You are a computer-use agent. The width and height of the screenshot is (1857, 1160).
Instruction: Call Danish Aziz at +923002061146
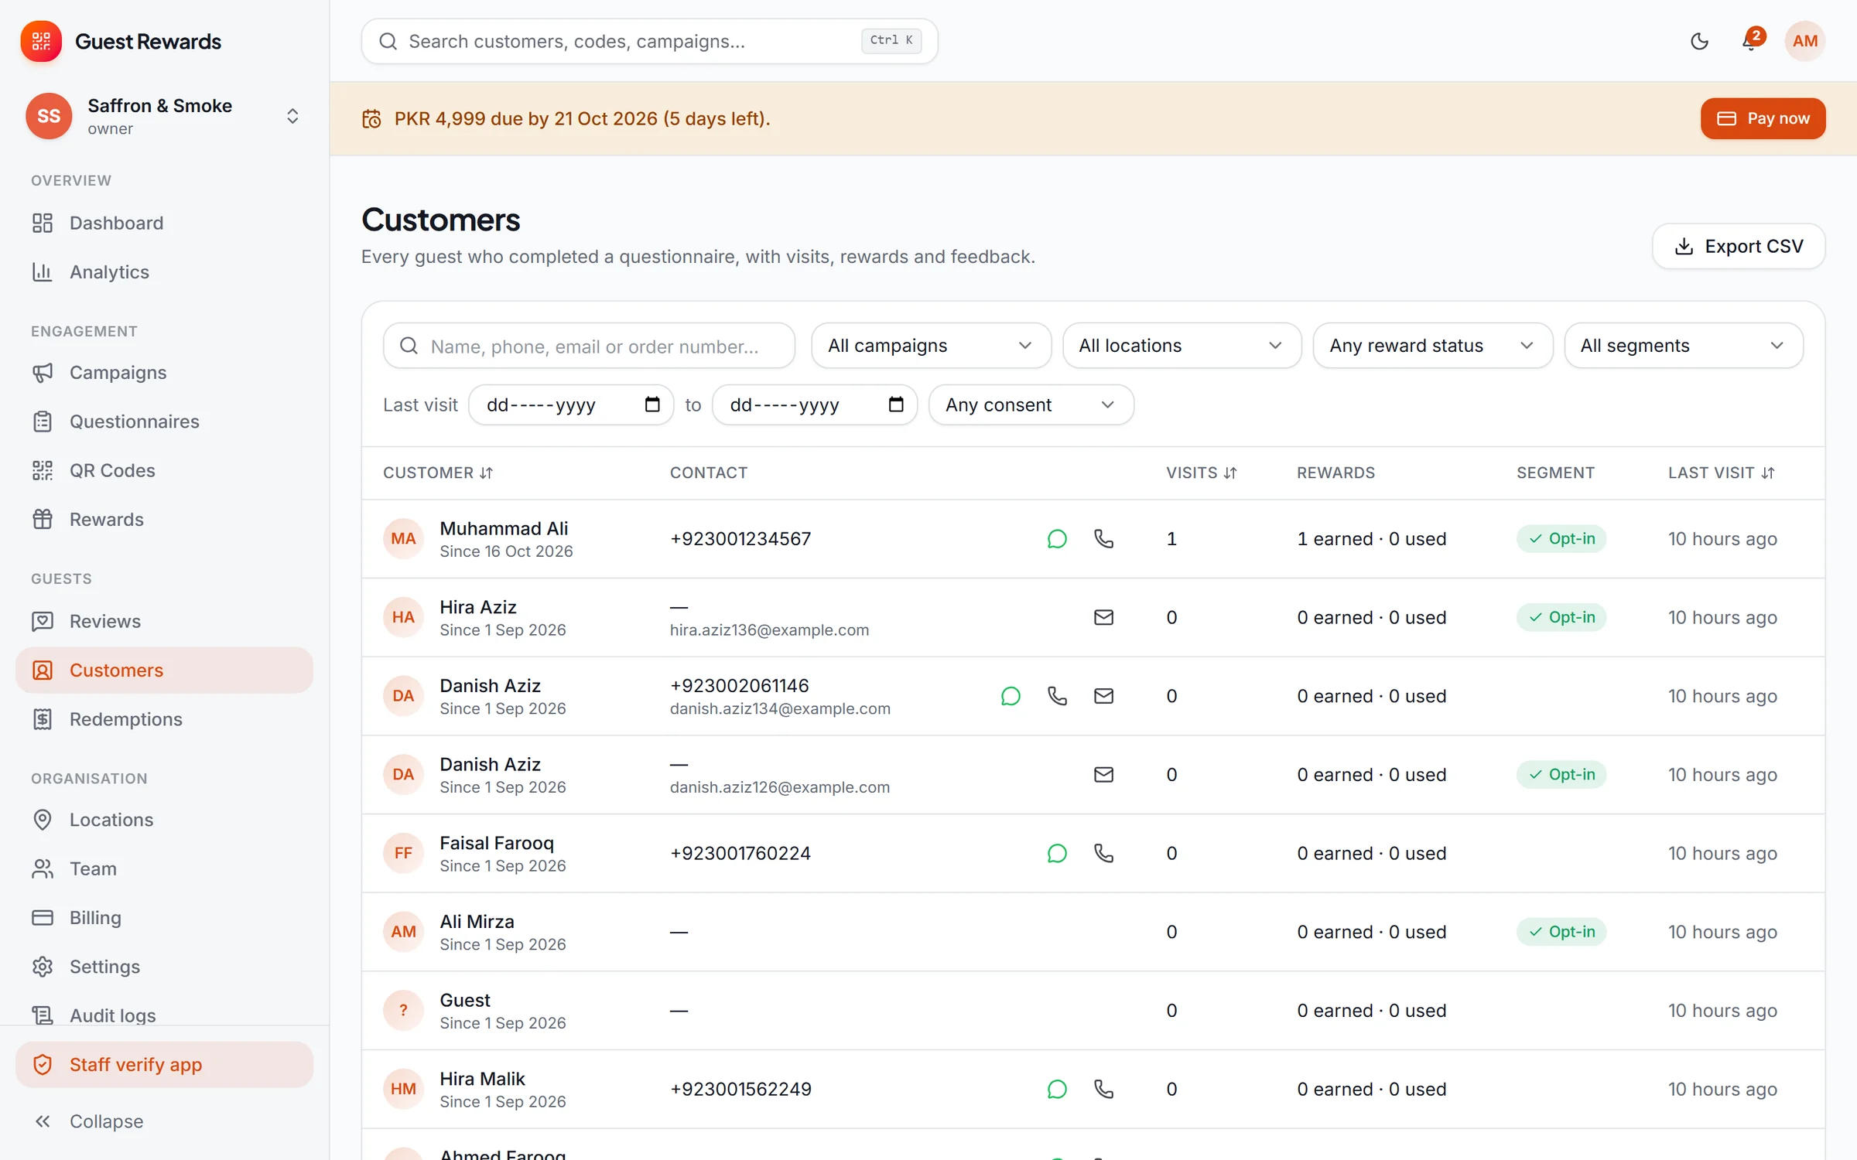(1057, 696)
